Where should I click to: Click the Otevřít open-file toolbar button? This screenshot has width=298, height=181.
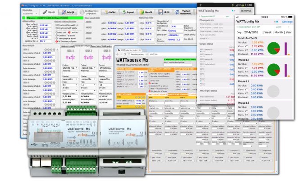[146, 12]
